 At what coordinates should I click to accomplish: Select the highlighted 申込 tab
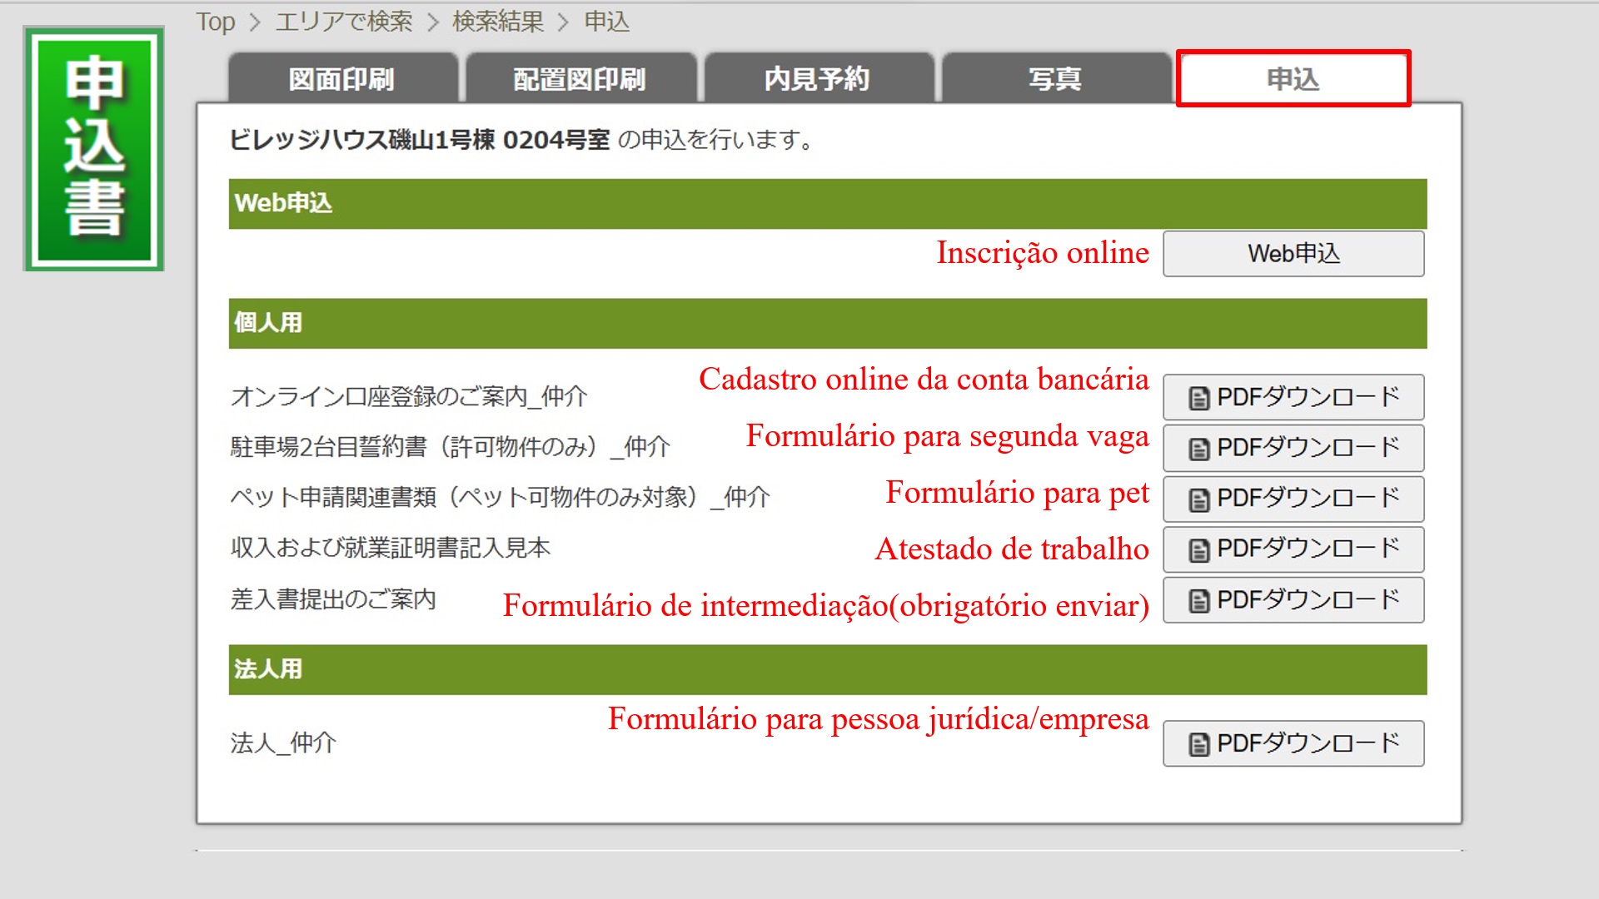1293,79
